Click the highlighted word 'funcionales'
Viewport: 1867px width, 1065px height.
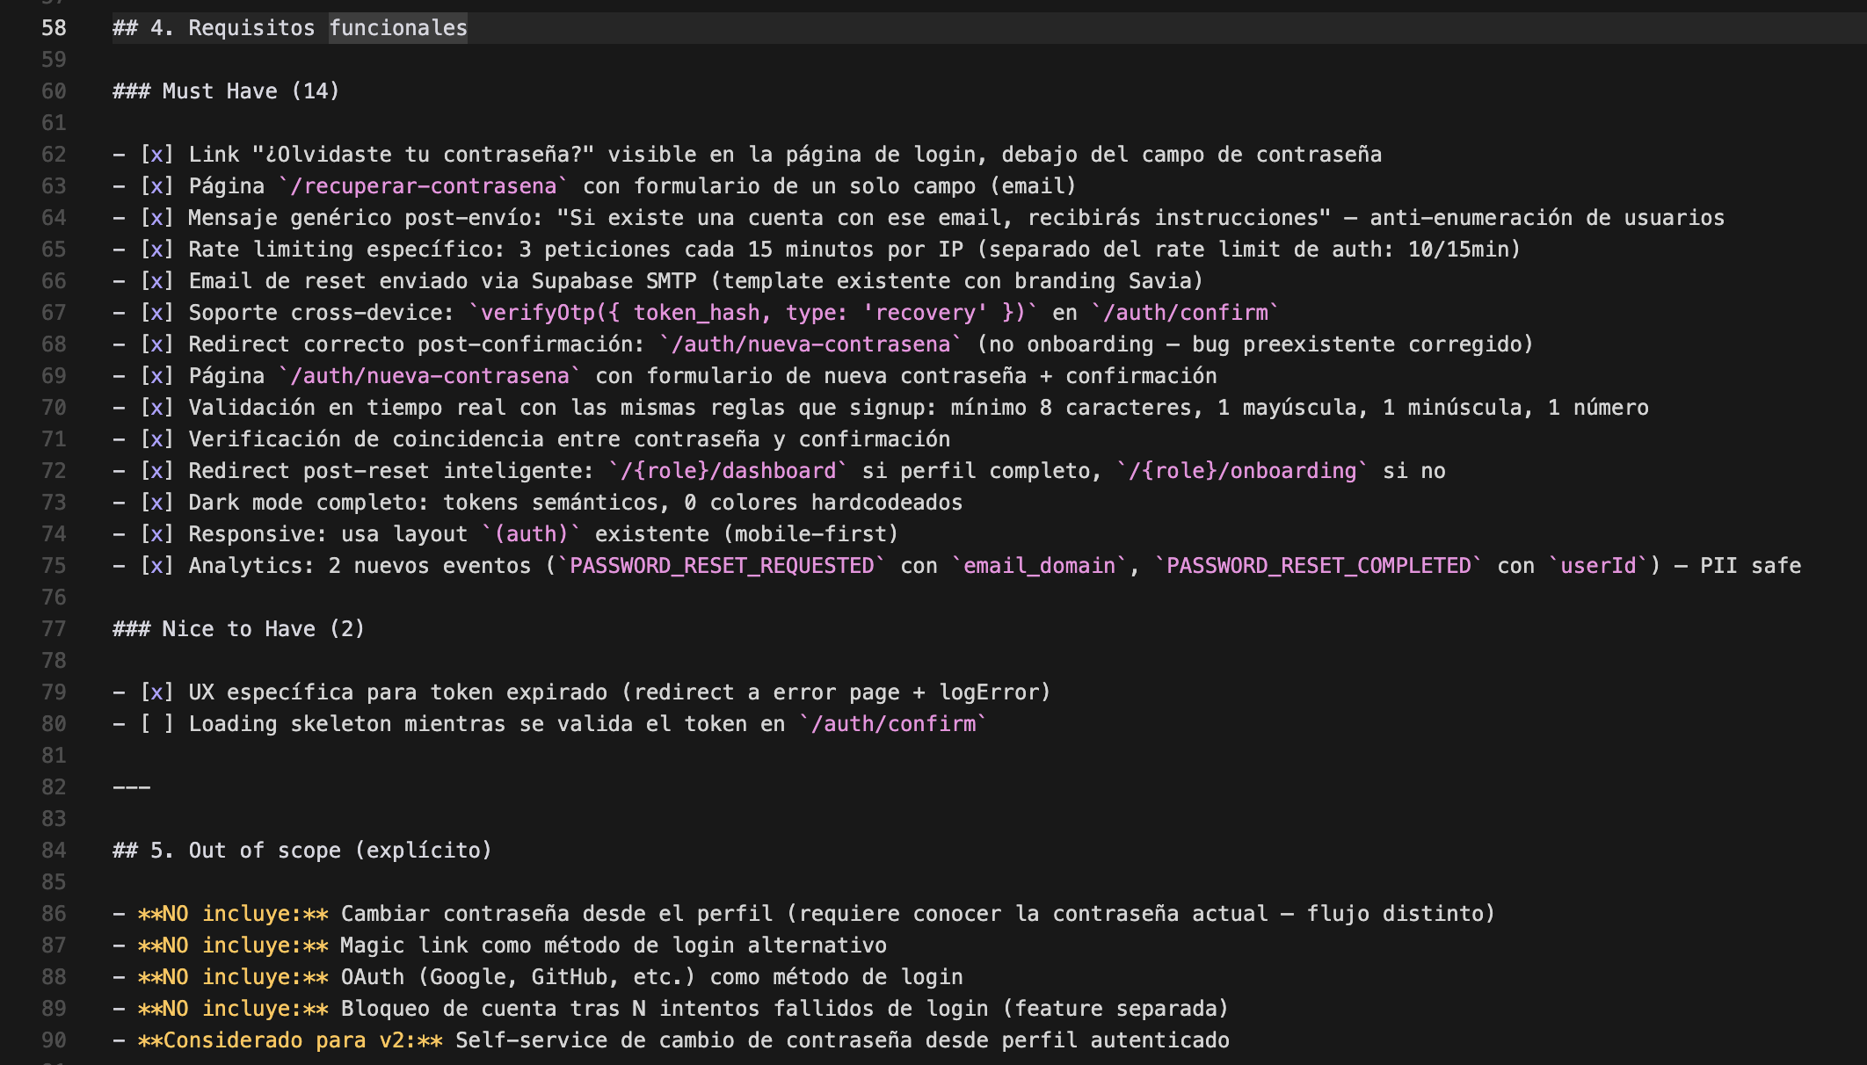point(398,28)
